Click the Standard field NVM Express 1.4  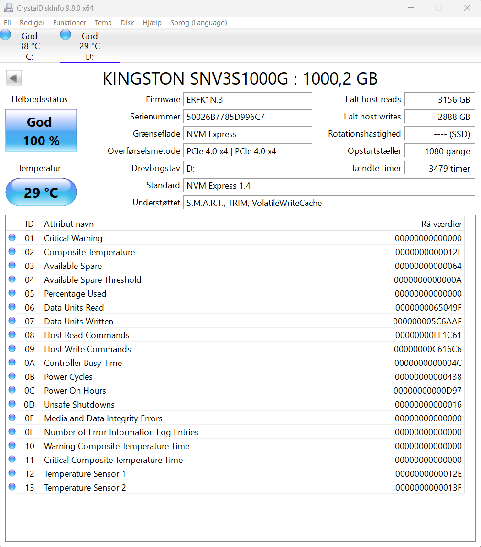pos(329,185)
